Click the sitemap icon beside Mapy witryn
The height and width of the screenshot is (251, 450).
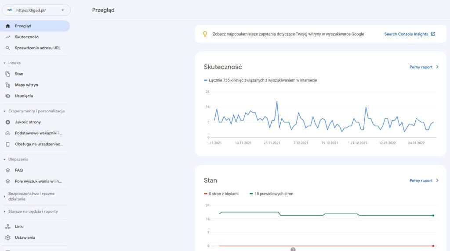(8, 85)
